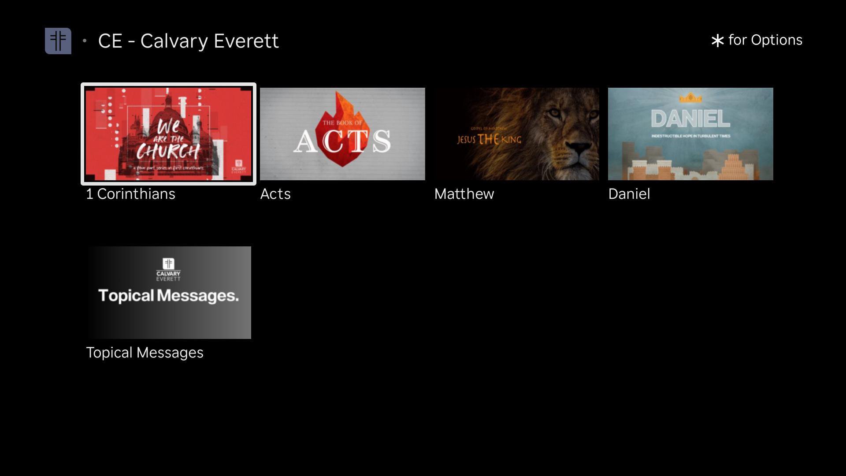Image resolution: width=846 pixels, height=476 pixels.
Task: Click the 'for Options' text
Action: click(765, 40)
